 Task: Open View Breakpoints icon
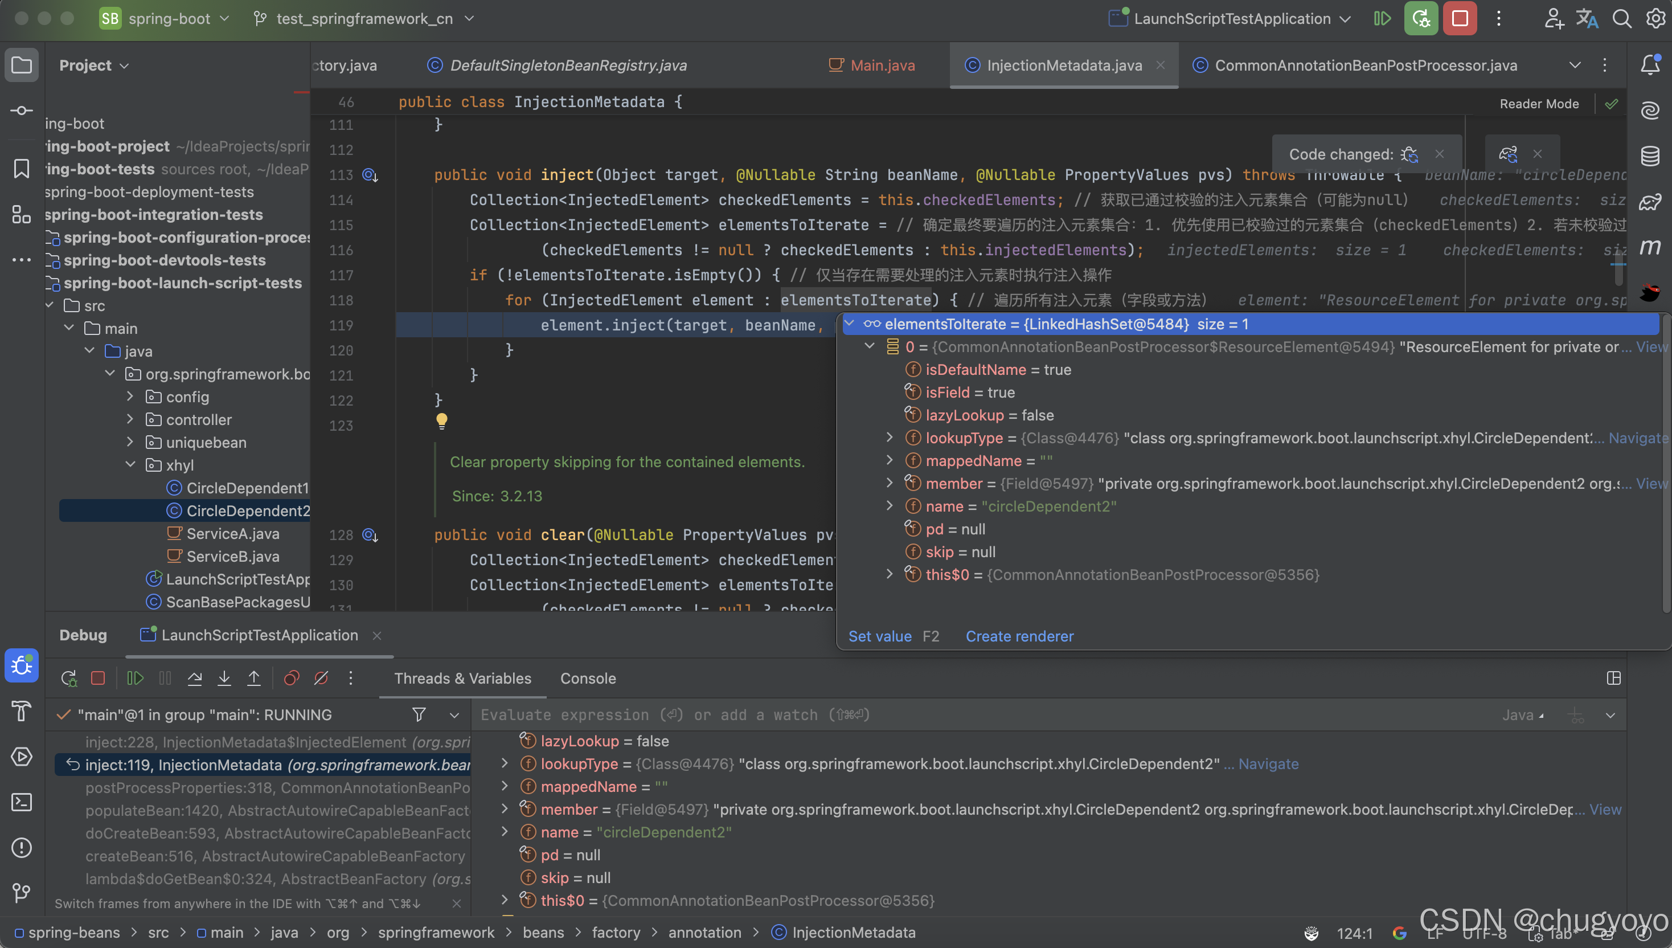tap(291, 679)
